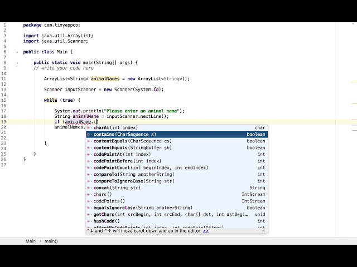357x267 pixels.
Task: Click 'animalNames.' on line 20
Action: pyautogui.click(x=70, y=127)
